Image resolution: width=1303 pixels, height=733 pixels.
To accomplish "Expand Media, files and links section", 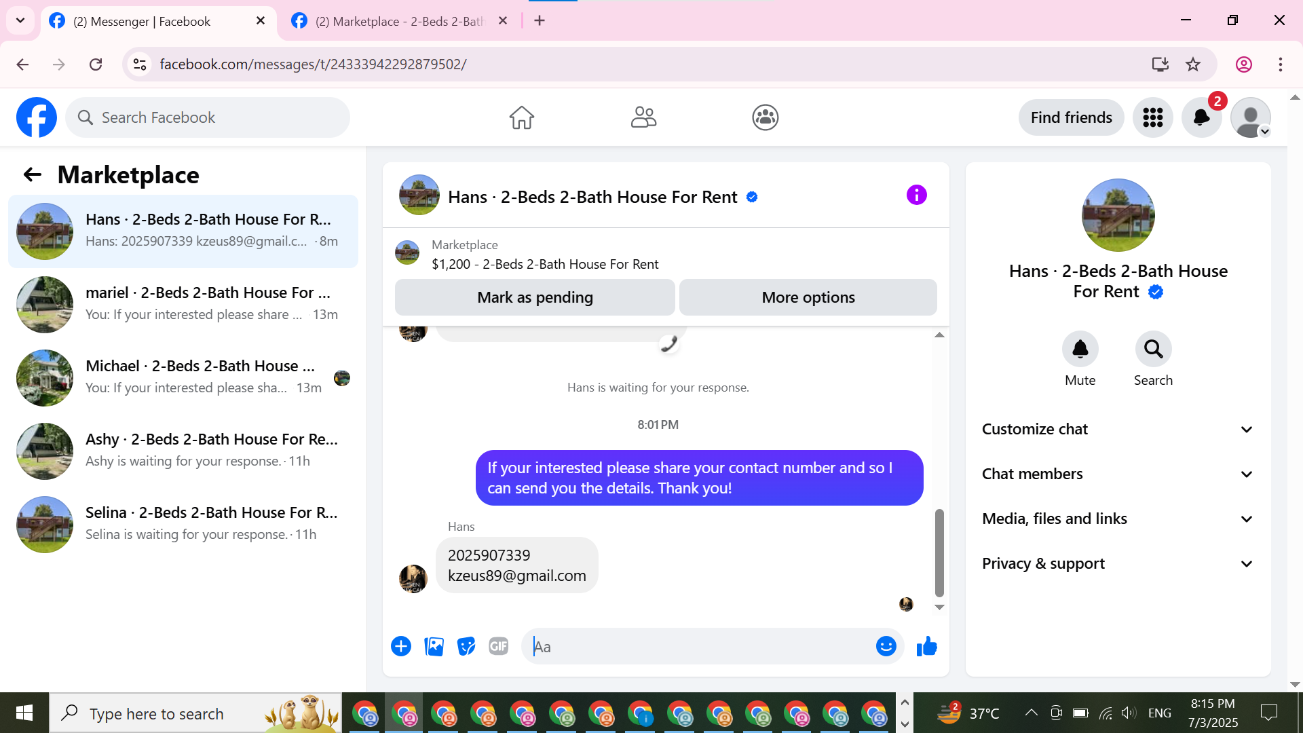I will (1117, 519).
